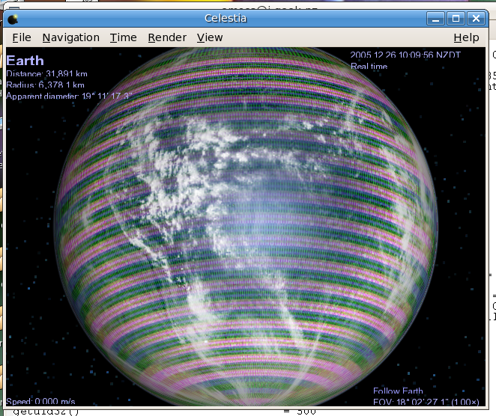
Task: Click the Speed 0.000 m/s readout
Action: 37,401
